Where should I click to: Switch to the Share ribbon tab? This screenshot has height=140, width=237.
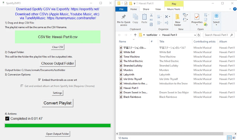[146, 9]
